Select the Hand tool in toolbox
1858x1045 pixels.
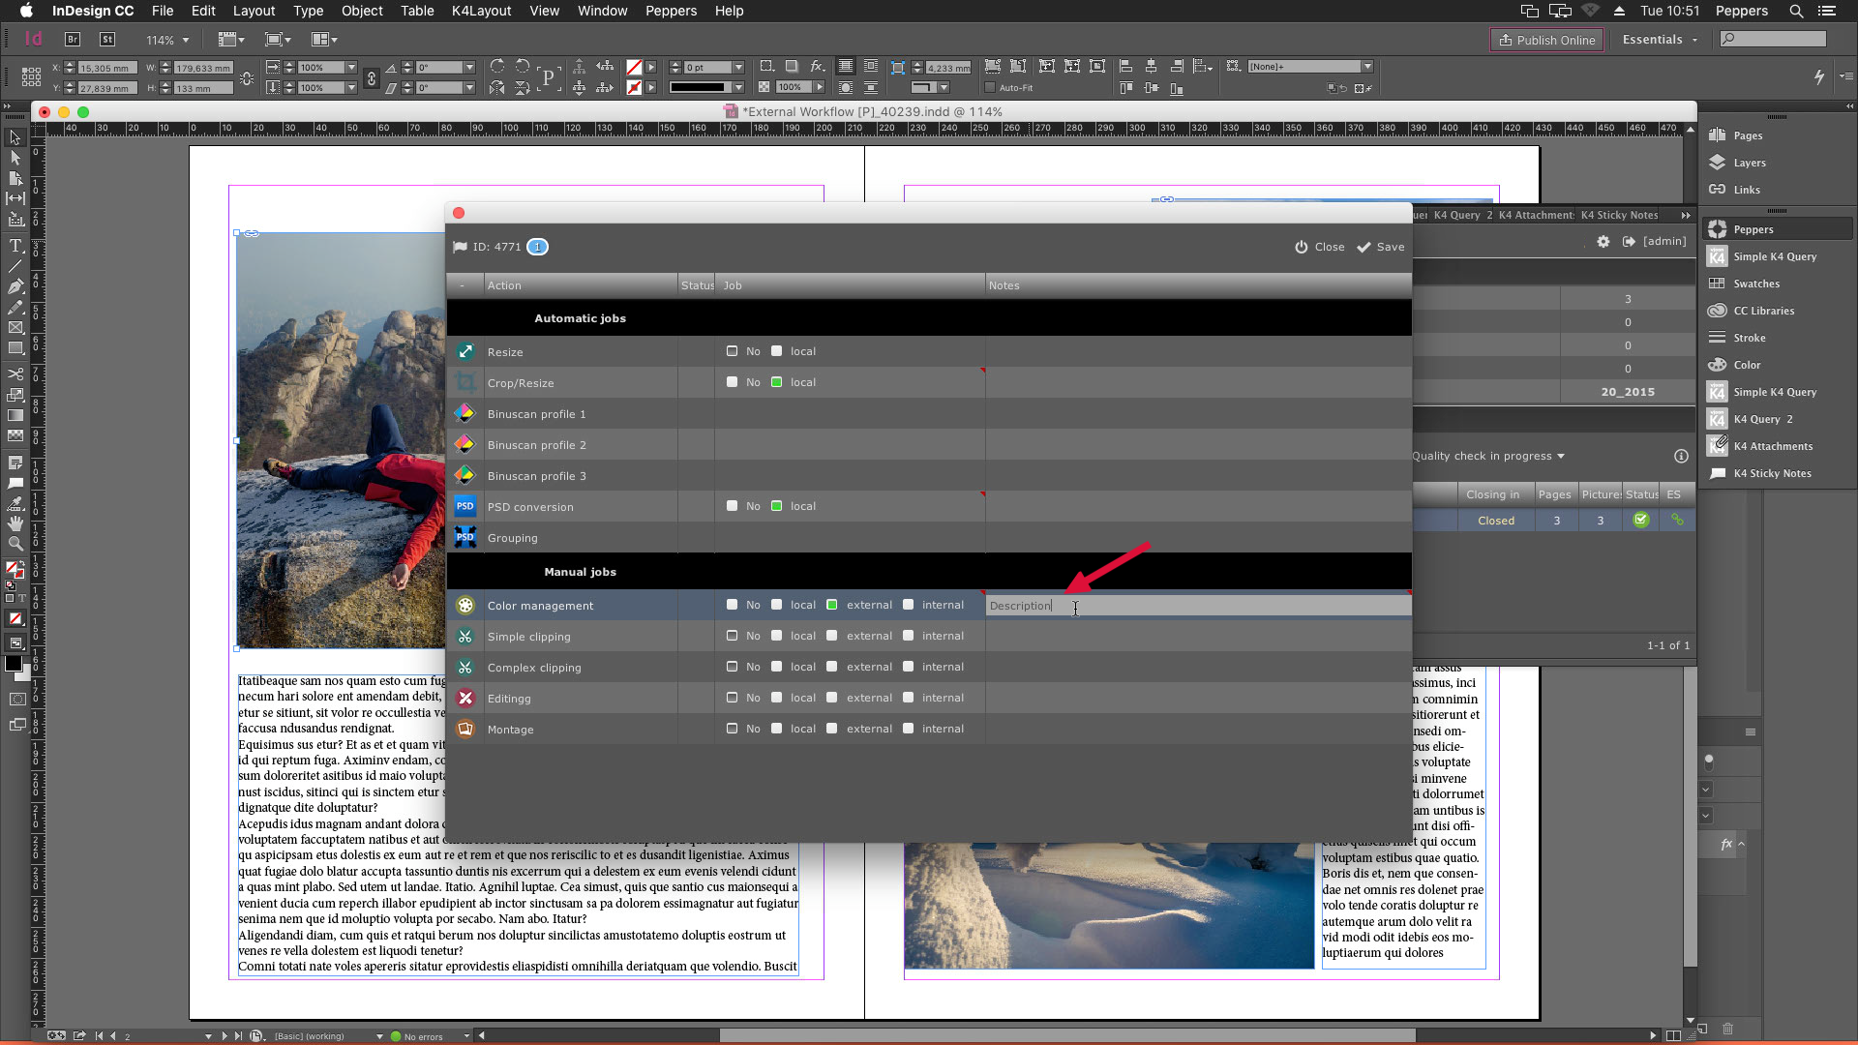click(15, 522)
